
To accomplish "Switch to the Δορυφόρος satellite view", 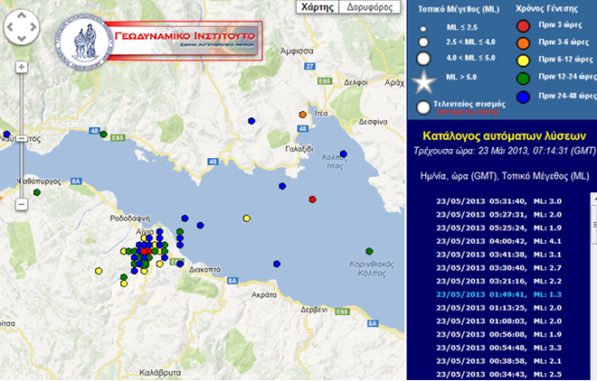I will [x=369, y=7].
